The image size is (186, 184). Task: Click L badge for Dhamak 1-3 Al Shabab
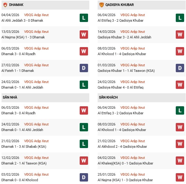pyautogui.click(x=83, y=144)
